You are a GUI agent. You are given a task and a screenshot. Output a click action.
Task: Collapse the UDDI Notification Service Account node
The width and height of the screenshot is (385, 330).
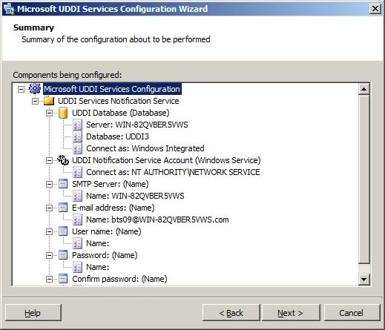[x=49, y=160]
